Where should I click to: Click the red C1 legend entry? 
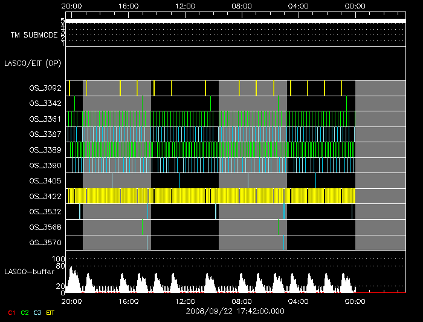point(11,312)
